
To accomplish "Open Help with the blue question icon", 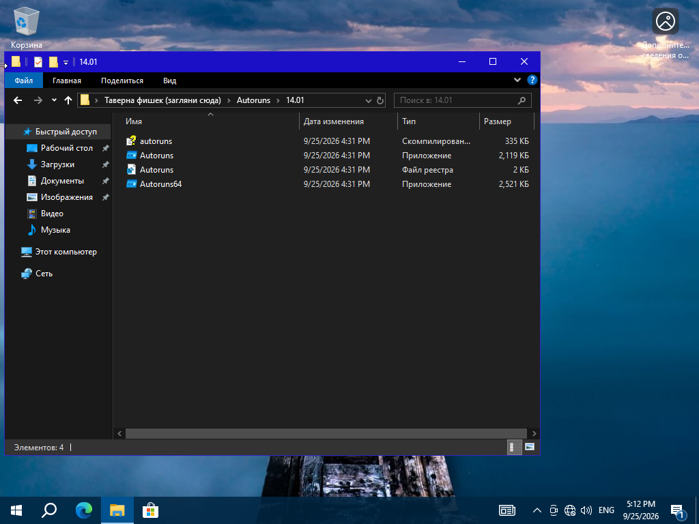I will pos(532,81).
